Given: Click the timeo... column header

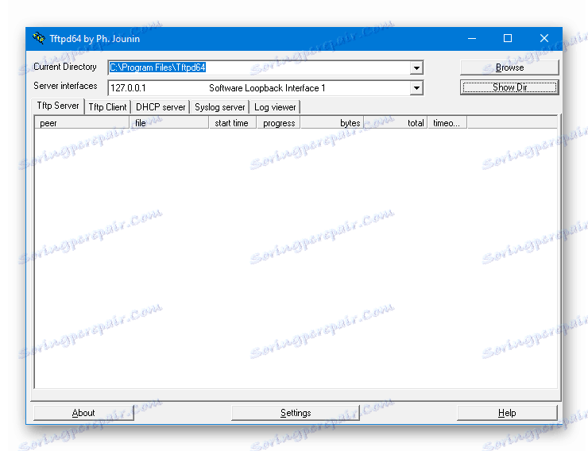Looking at the screenshot, I should tap(447, 123).
